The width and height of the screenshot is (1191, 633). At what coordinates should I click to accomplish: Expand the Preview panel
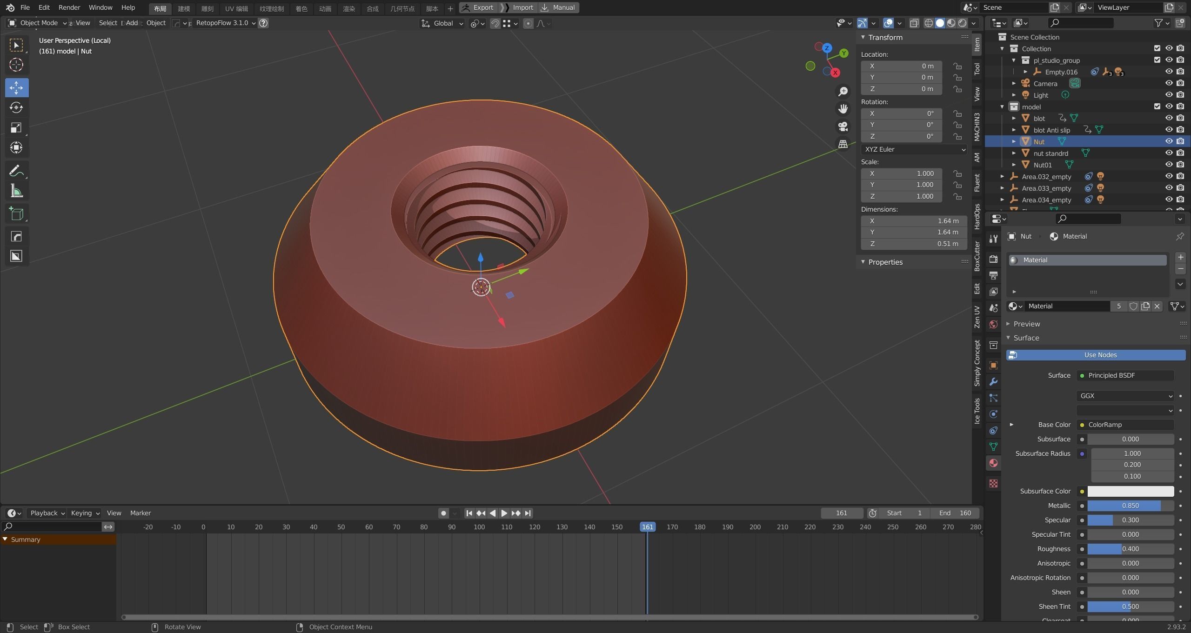[1026, 324]
